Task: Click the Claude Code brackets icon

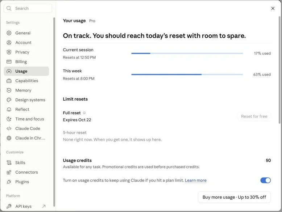Action: pos(9,128)
